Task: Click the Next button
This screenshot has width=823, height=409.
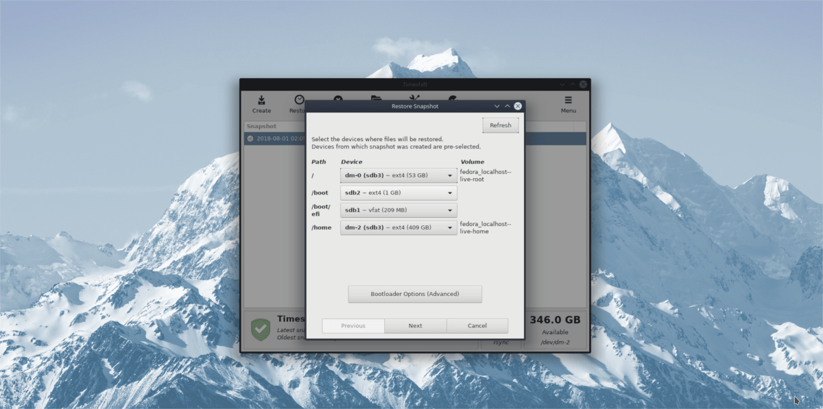Action: 416,326
